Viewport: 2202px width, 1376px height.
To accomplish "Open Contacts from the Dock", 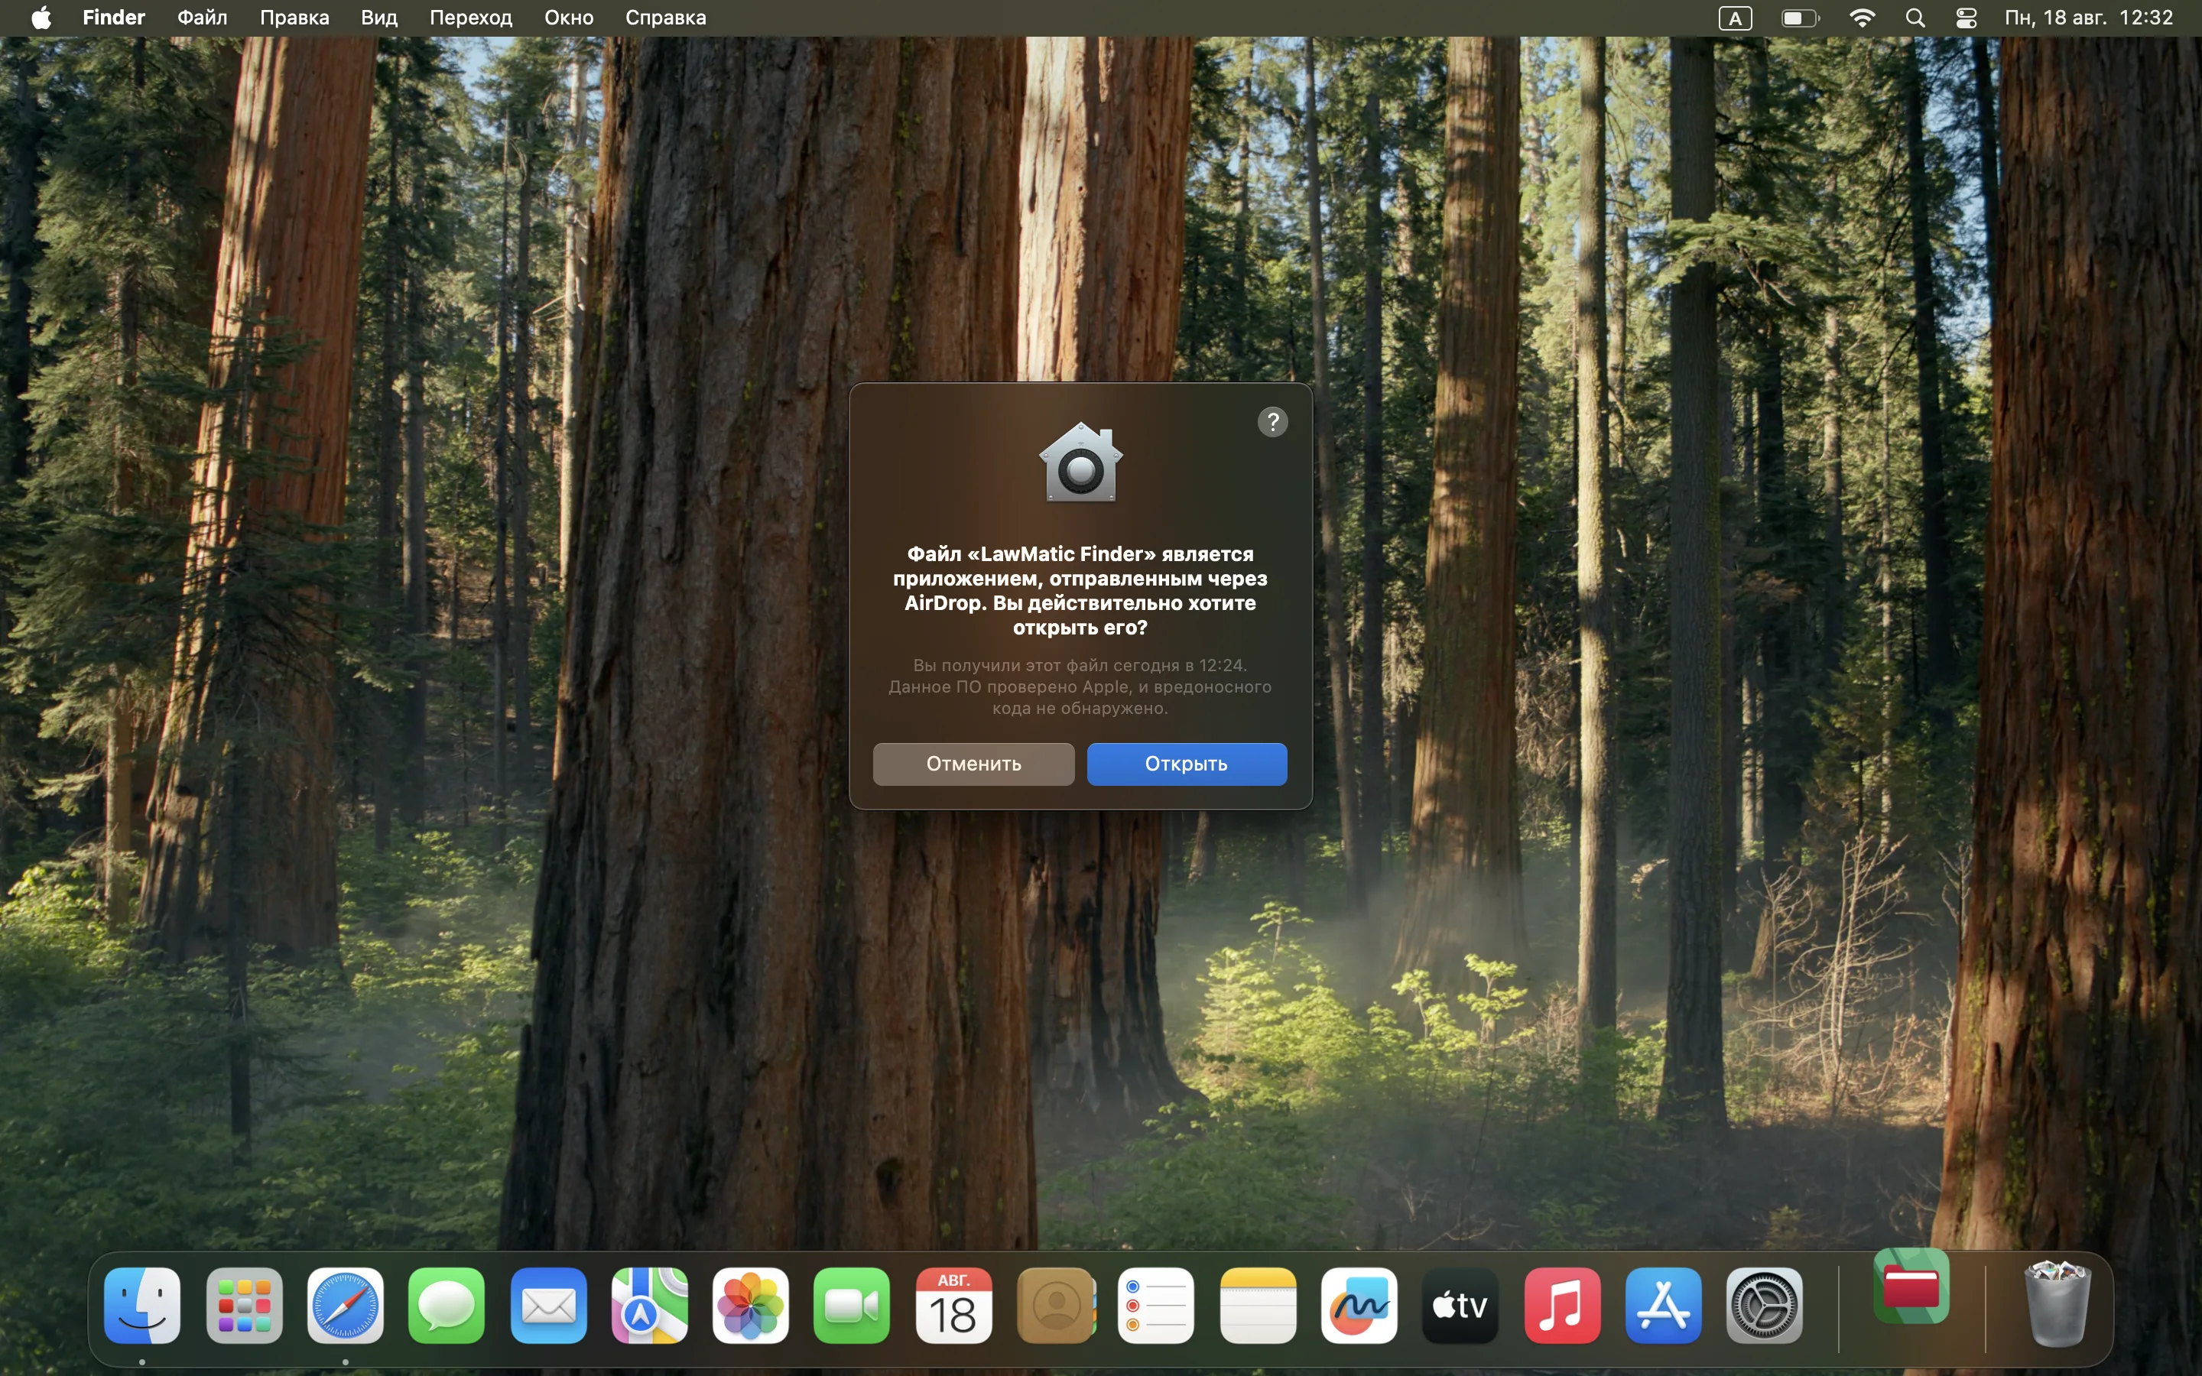I will coord(1055,1306).
